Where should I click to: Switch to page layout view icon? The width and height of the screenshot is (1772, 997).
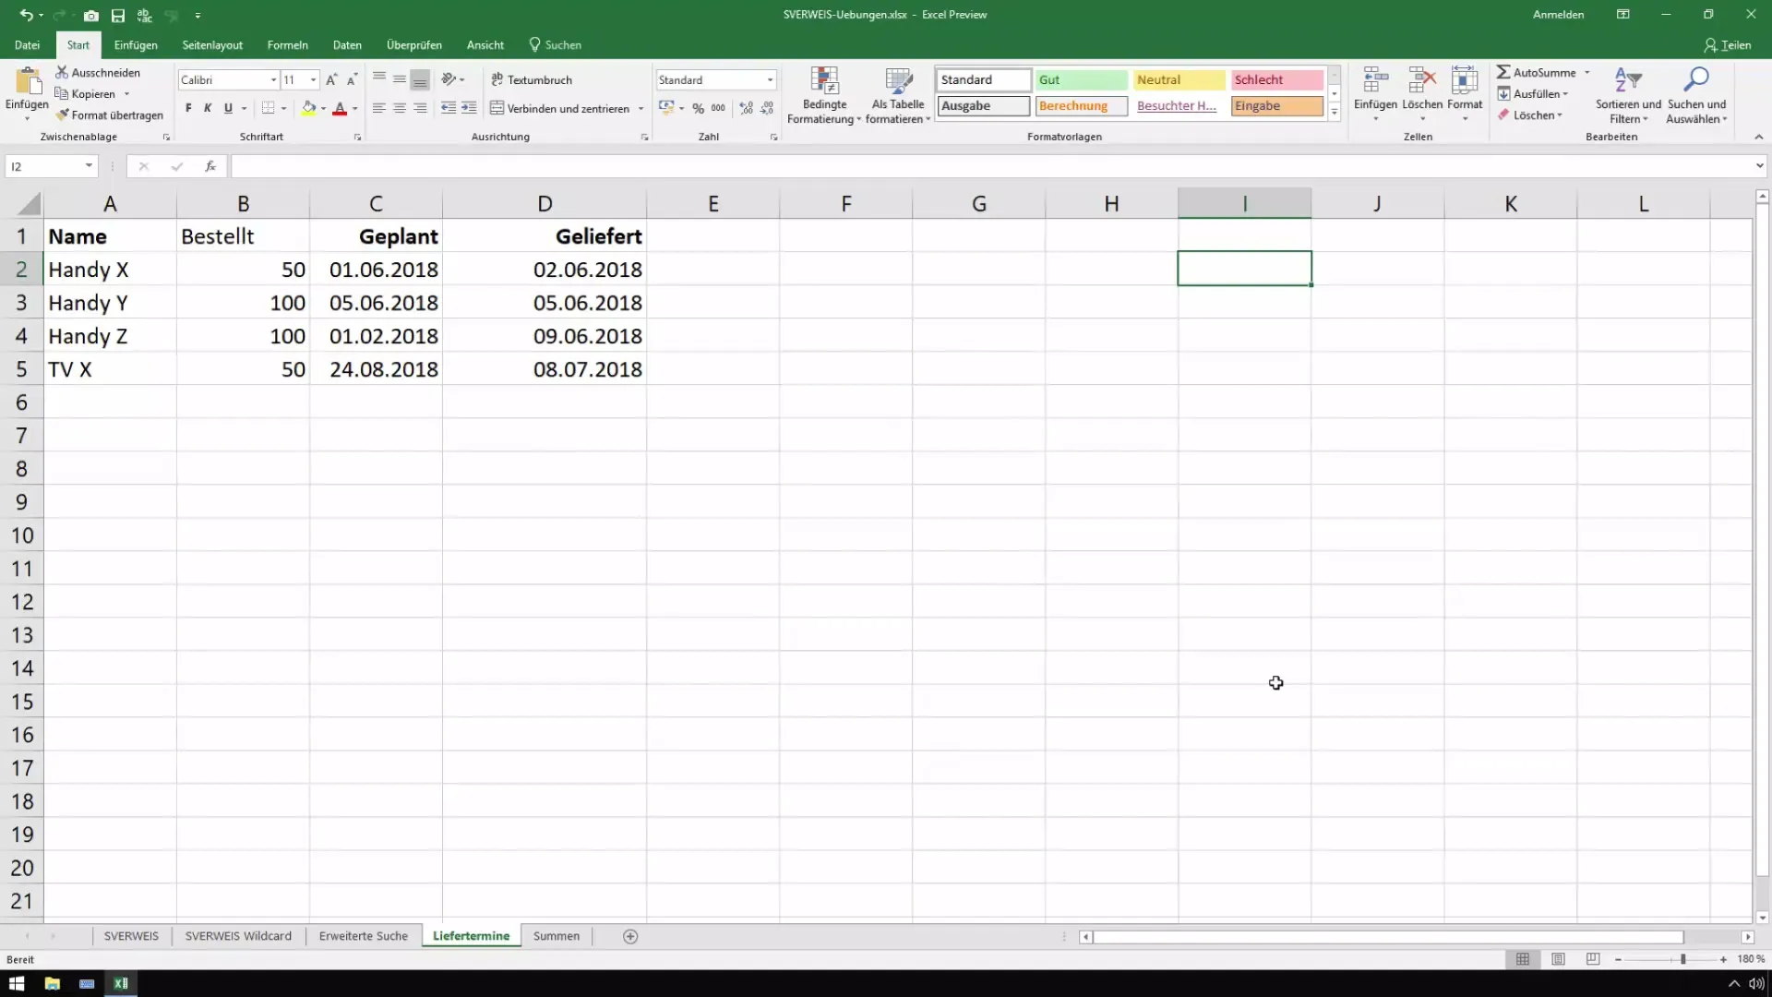(1558, 960)
